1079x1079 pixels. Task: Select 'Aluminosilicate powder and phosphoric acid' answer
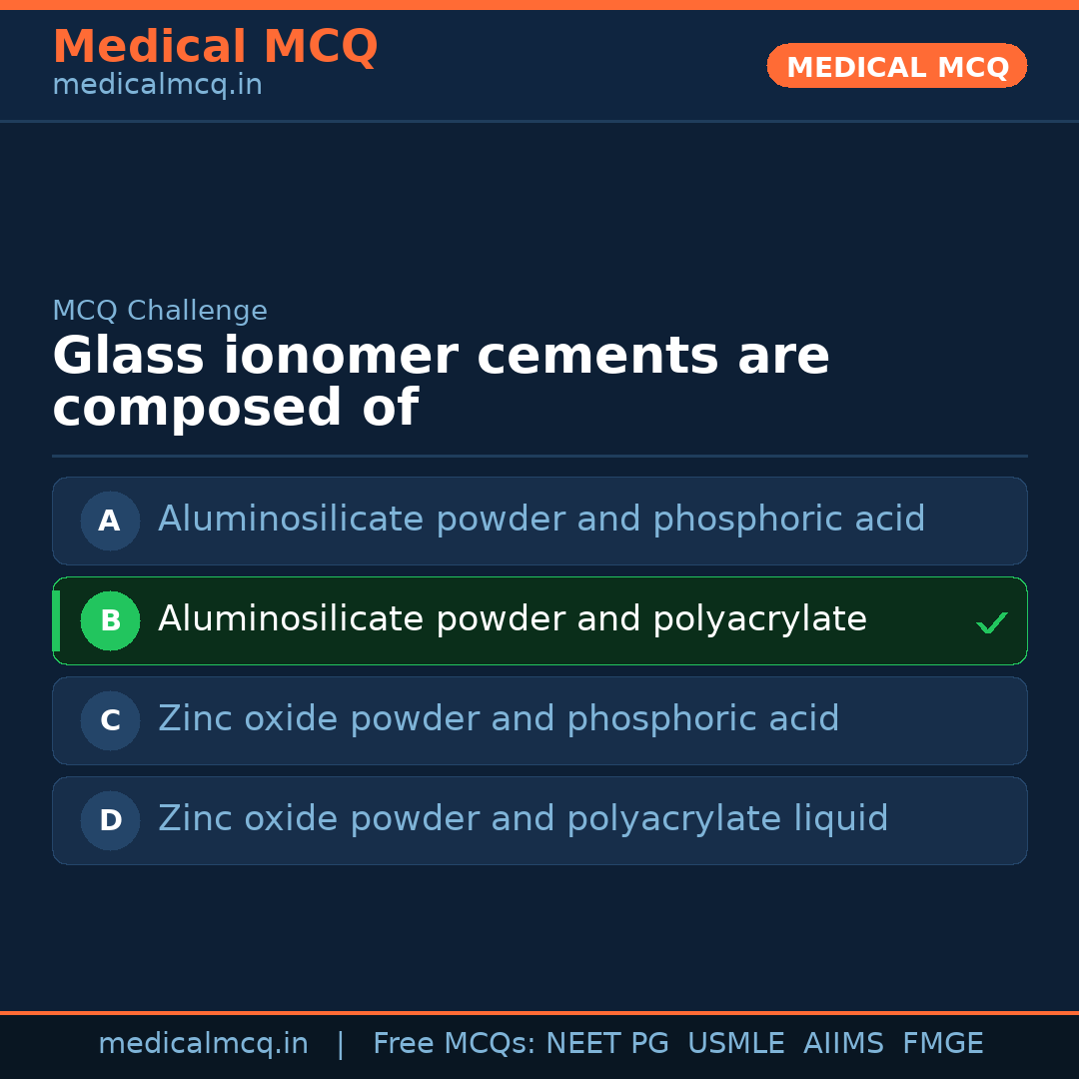click(x=541, y=520)
